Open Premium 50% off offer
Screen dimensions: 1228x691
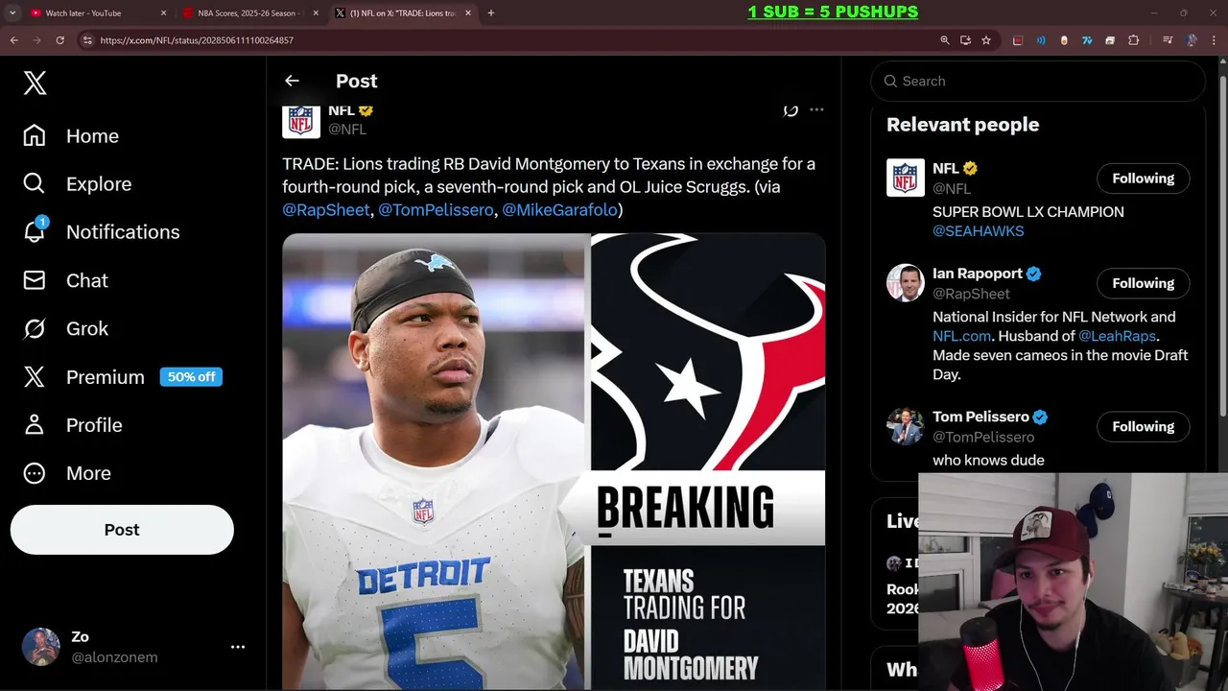123,377
